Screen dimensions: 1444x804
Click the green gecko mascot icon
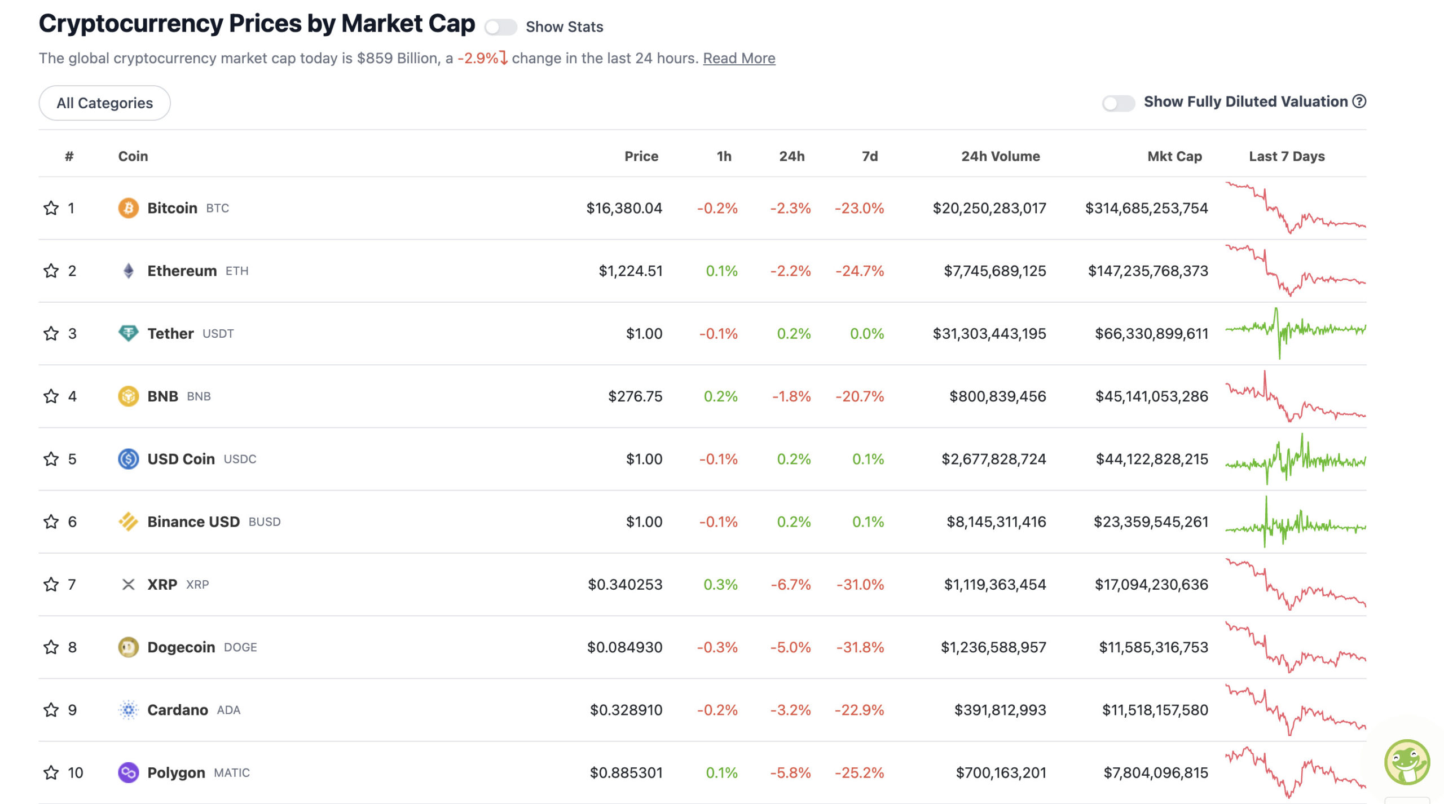[x=1407, y=762]
